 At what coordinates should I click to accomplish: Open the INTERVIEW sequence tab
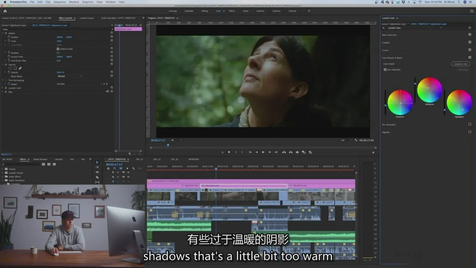pos(193,159)
